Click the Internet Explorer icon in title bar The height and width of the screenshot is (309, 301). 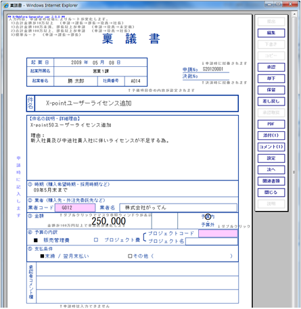tap(6, 5)
